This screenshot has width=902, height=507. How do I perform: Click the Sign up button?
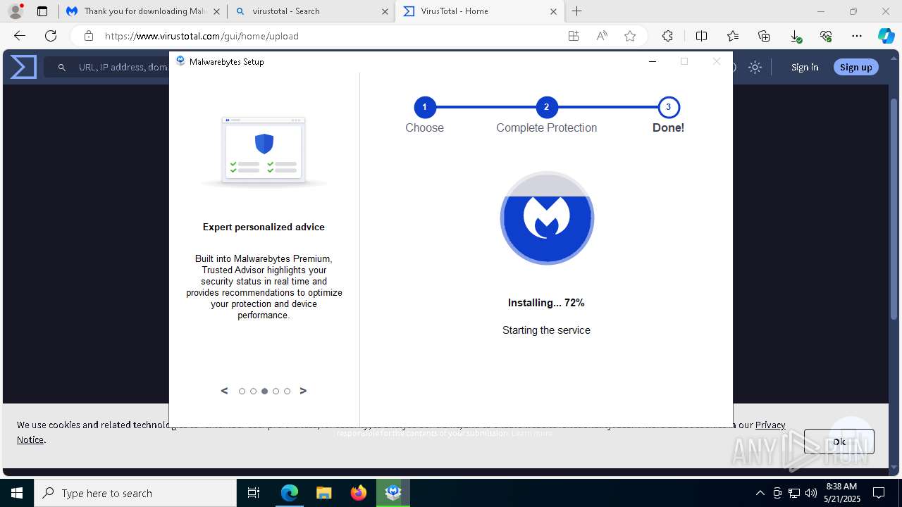coord(855,67)
